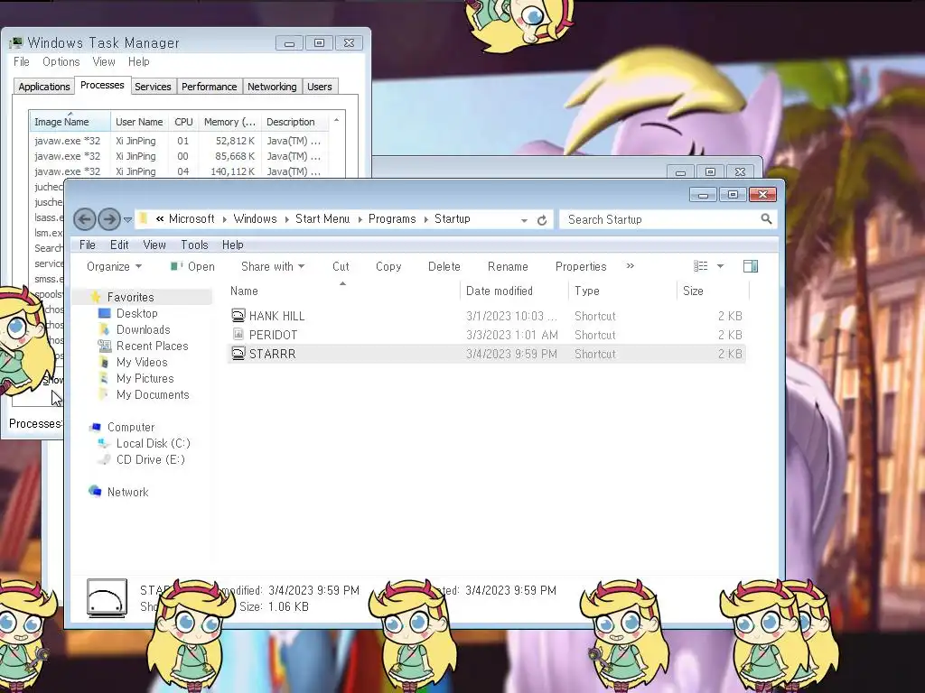Screen dimensions: 925x693
Task: Open Desktop in Favorites
Action: 137,313
